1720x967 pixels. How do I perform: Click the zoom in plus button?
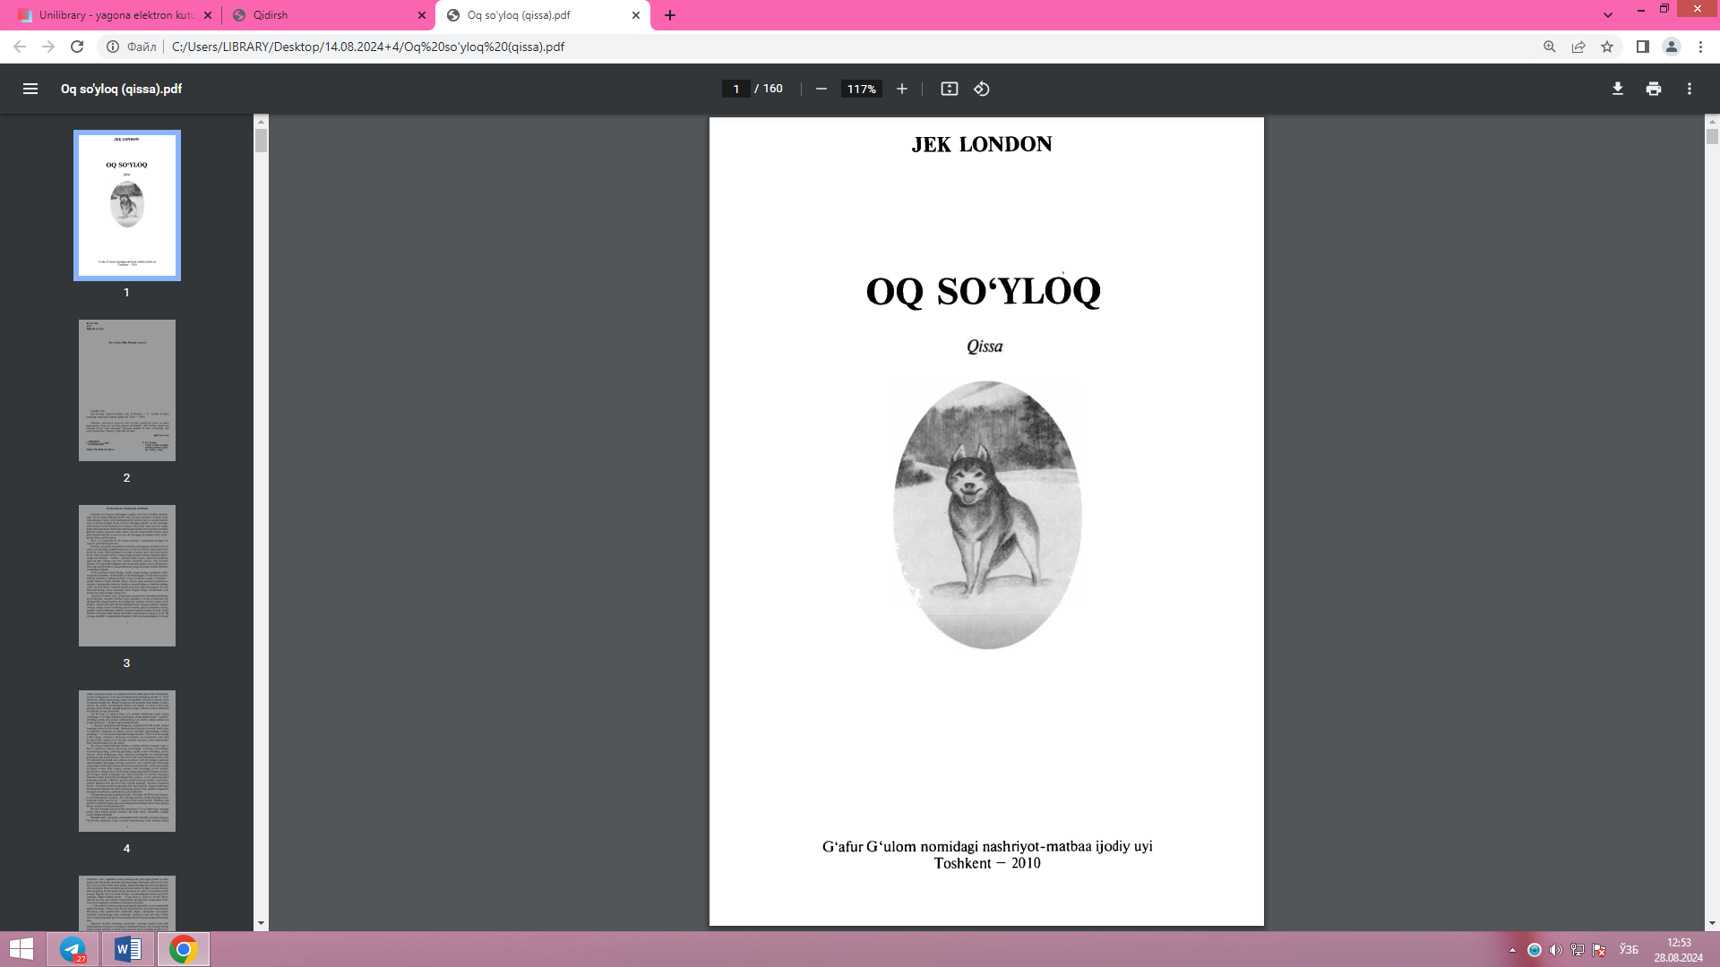click(902, 89)
